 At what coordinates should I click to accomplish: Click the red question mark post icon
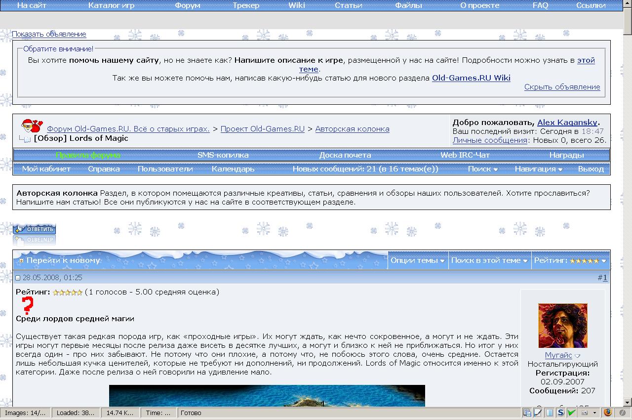28,306
